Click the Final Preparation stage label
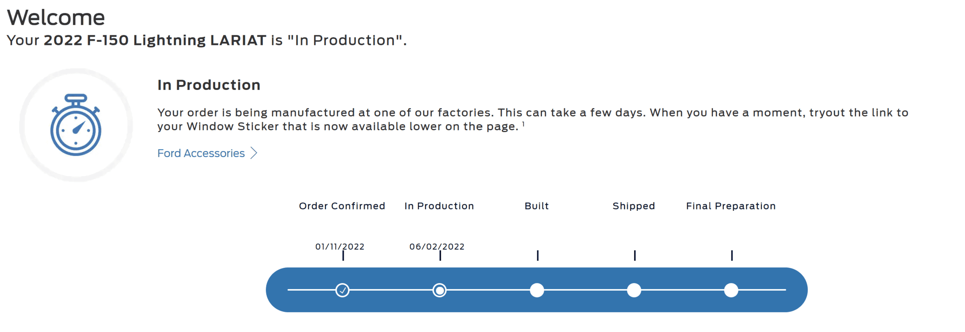Viewport: 965px width, 332px height. [x=731, y=206]
